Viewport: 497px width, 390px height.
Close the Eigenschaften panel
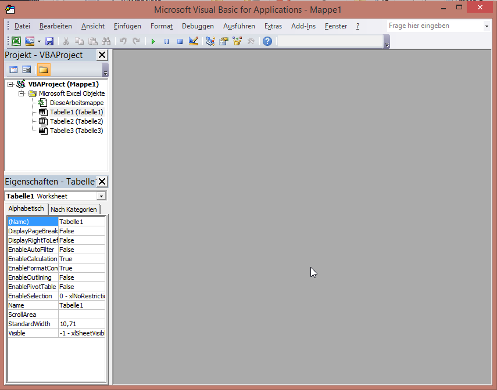[102, 182]
